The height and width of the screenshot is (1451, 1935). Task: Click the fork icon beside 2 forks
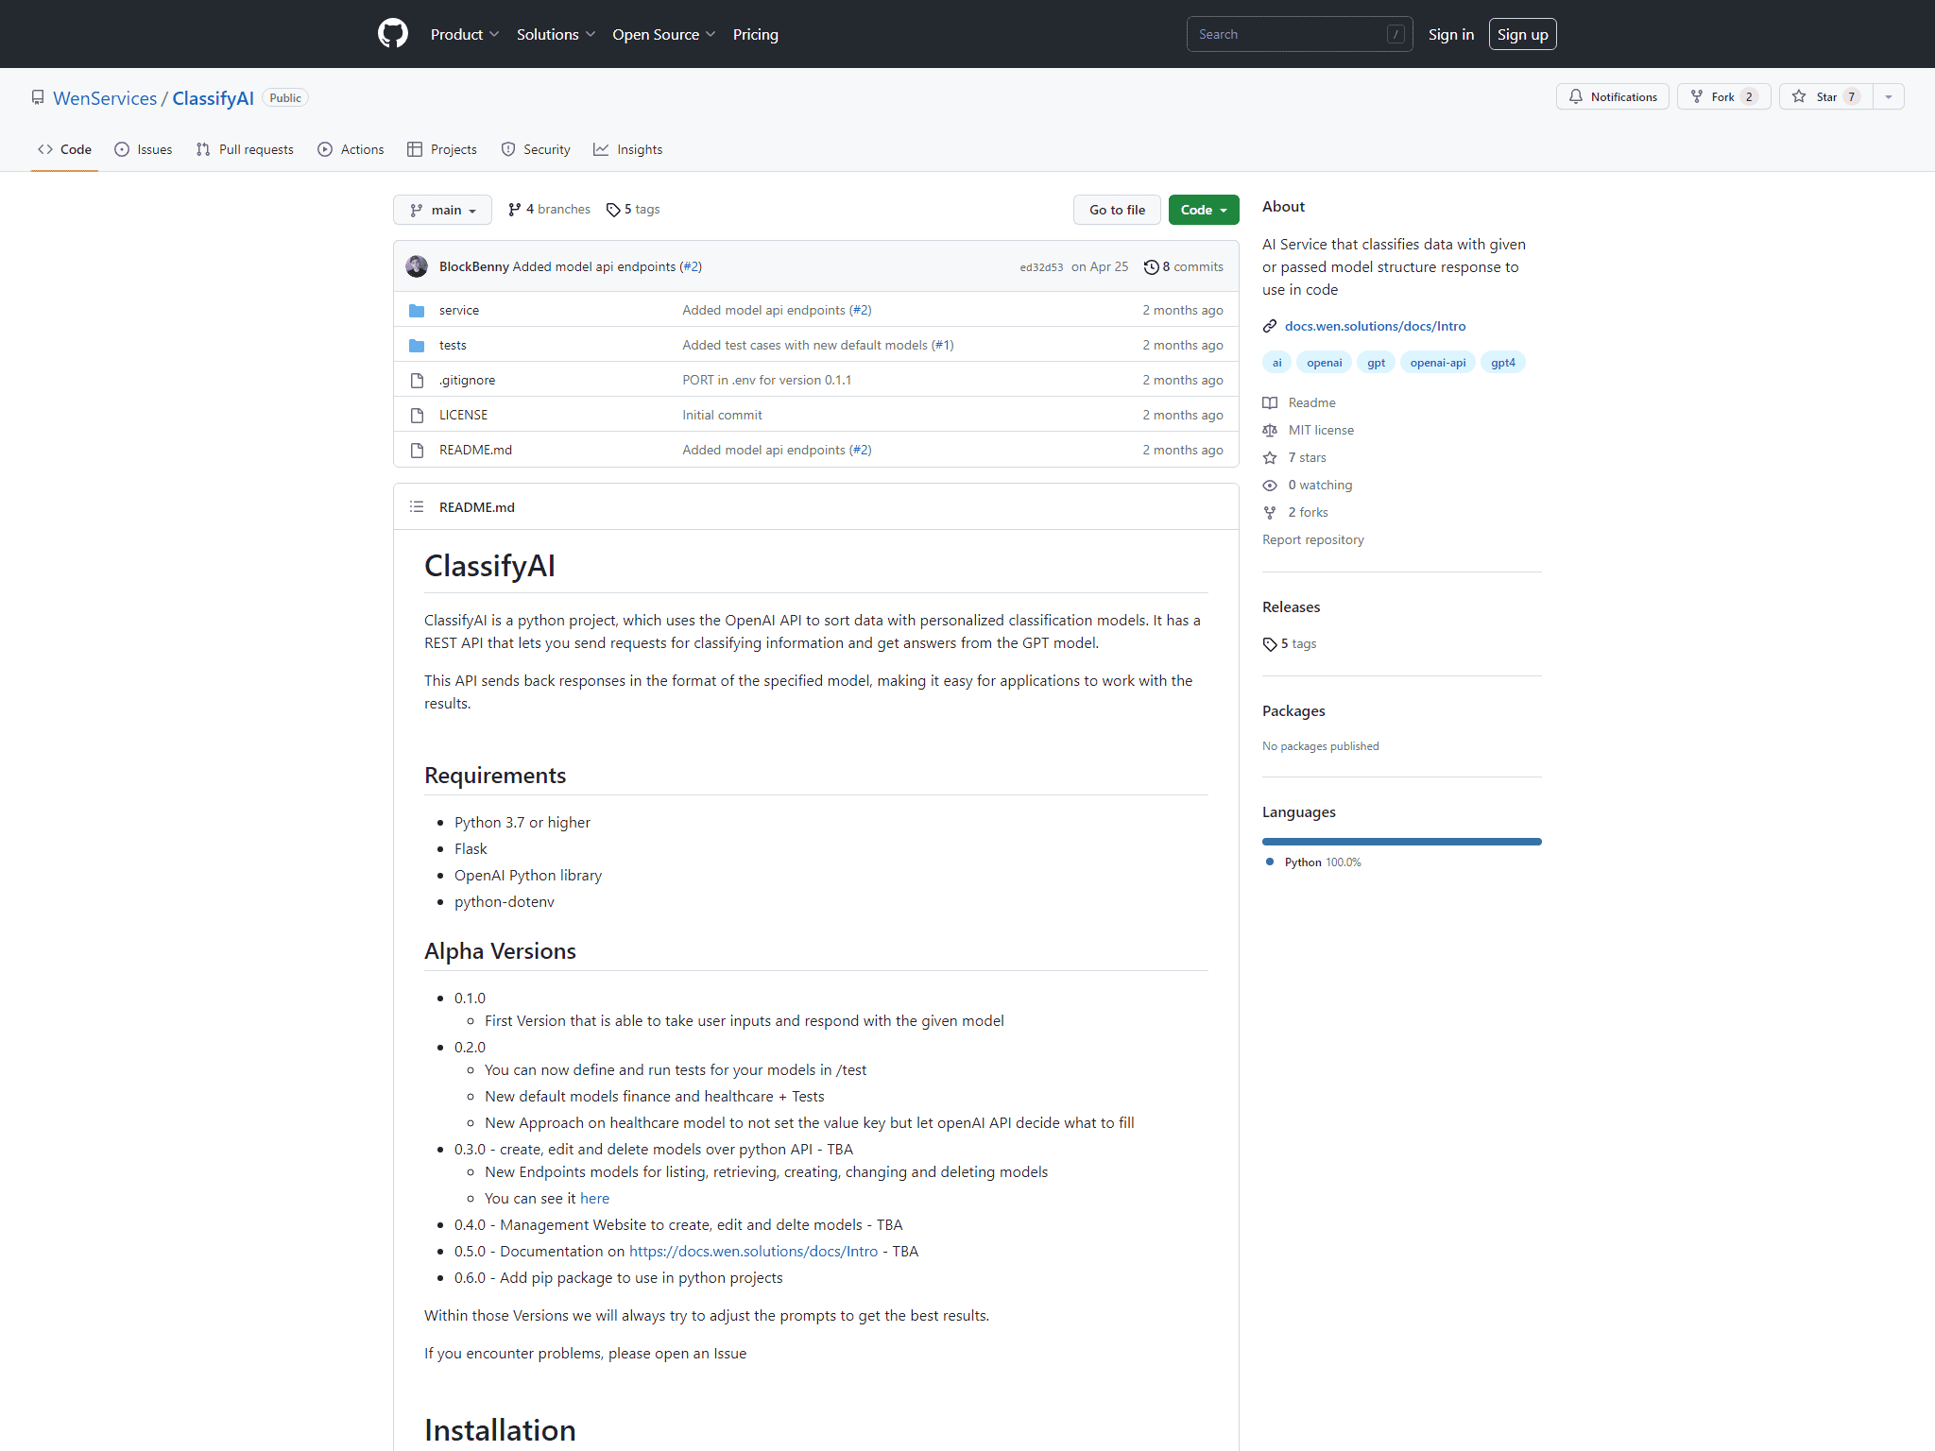pos(1270,512)
